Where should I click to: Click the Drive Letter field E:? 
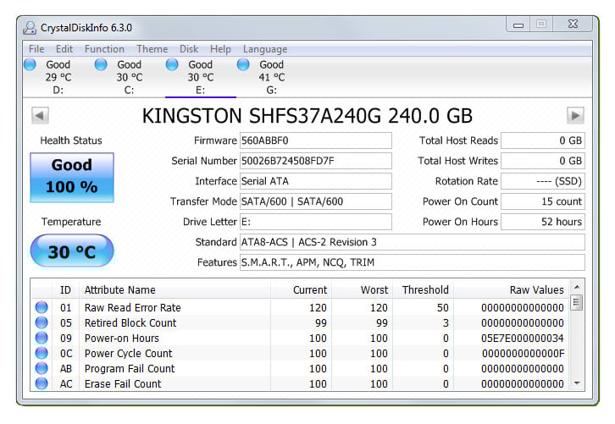316,222
